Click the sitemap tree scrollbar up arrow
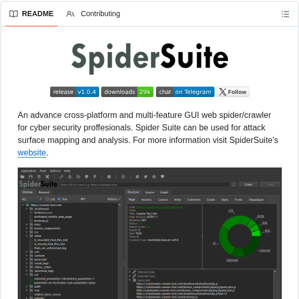The image size is (299, 299). (x=119, y=205)
